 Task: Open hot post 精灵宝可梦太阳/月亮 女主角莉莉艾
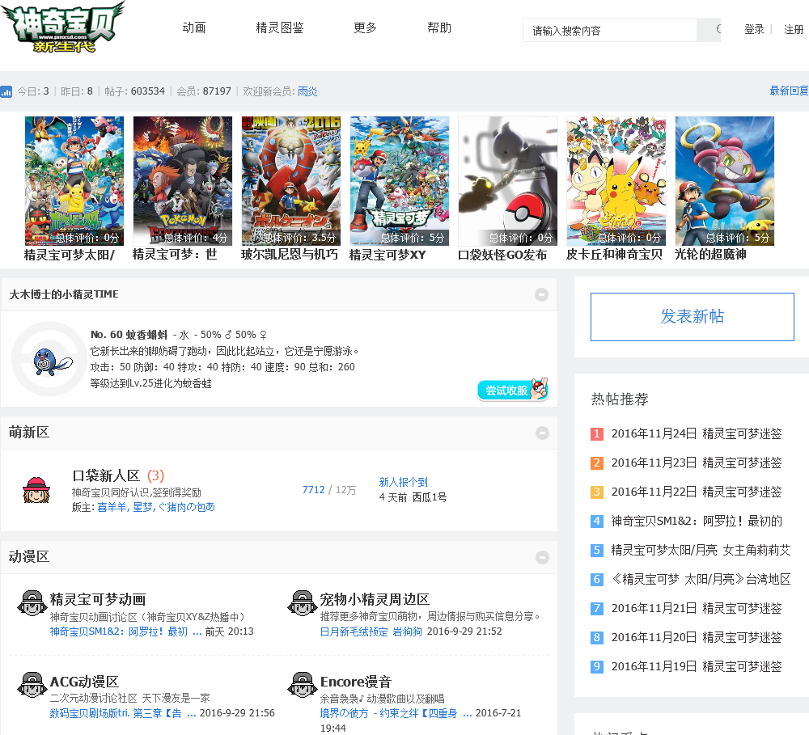(701, 551)
